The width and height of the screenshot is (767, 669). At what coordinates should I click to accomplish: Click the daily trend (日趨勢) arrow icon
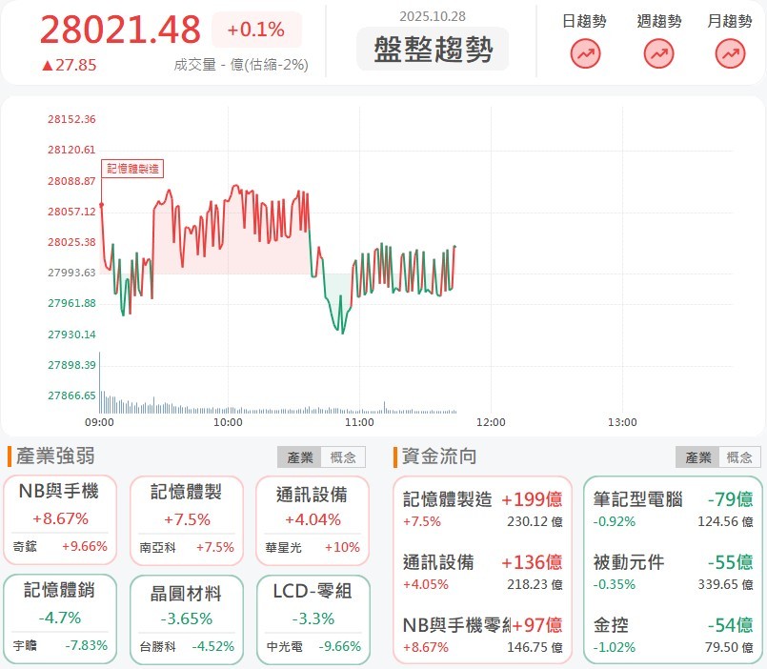click(x=585, y=54)
